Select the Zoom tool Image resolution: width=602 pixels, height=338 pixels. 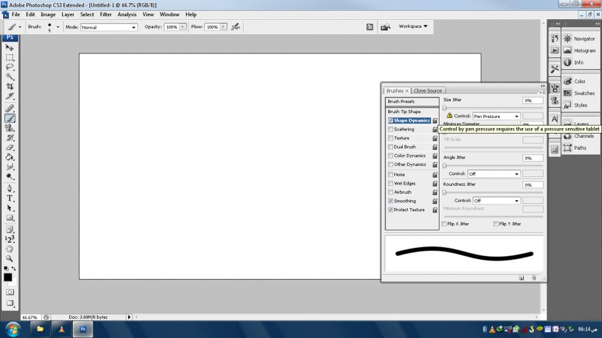[x=10, y=259]
